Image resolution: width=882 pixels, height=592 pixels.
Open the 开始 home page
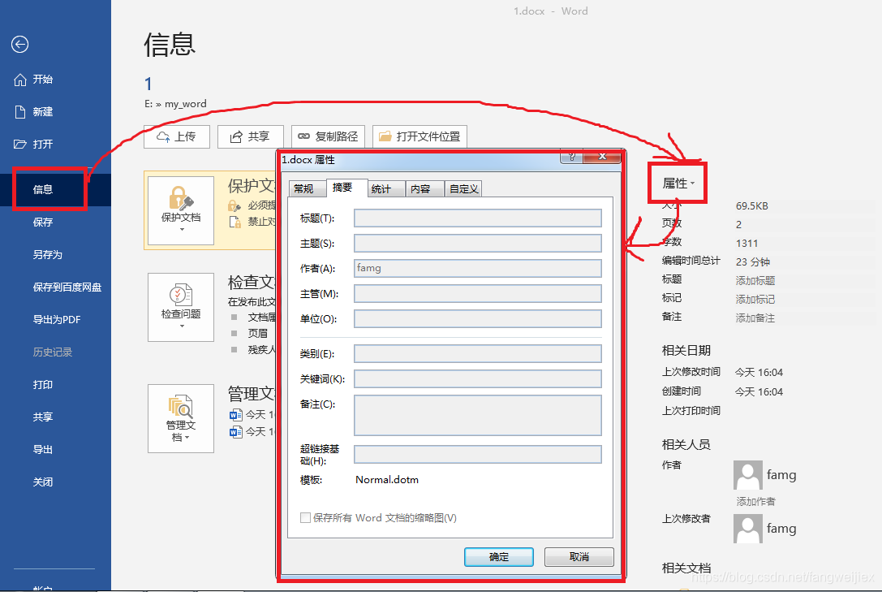(34, 80)
